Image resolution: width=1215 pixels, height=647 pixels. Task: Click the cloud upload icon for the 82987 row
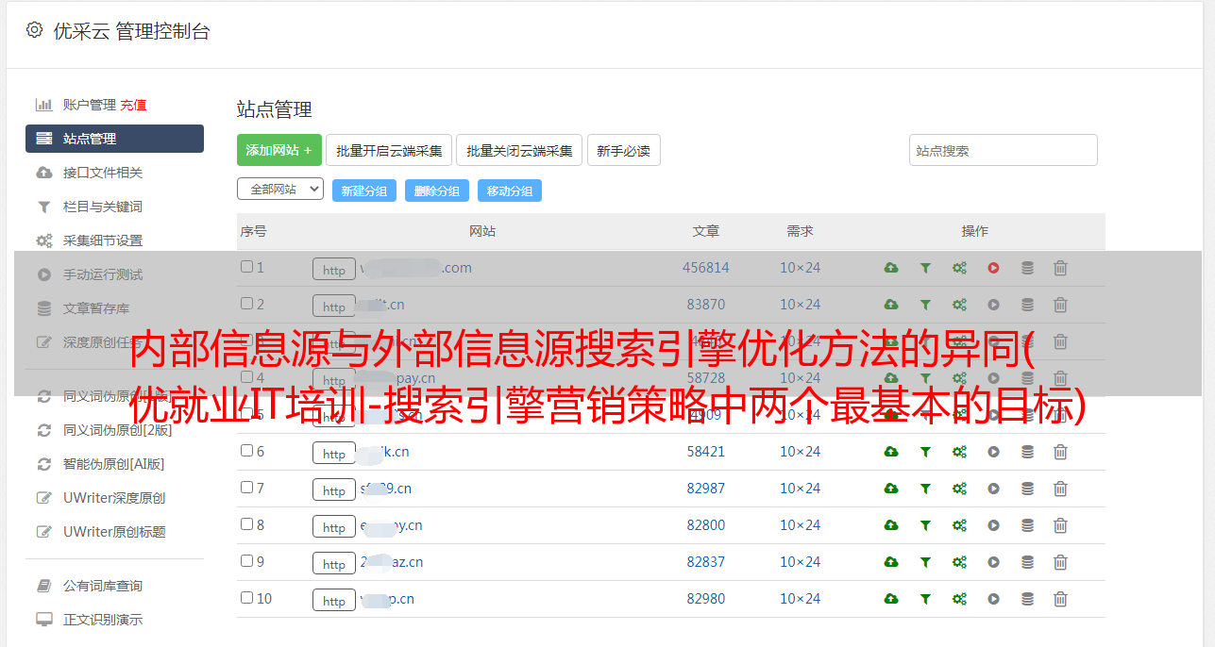(x=891, y=489)
